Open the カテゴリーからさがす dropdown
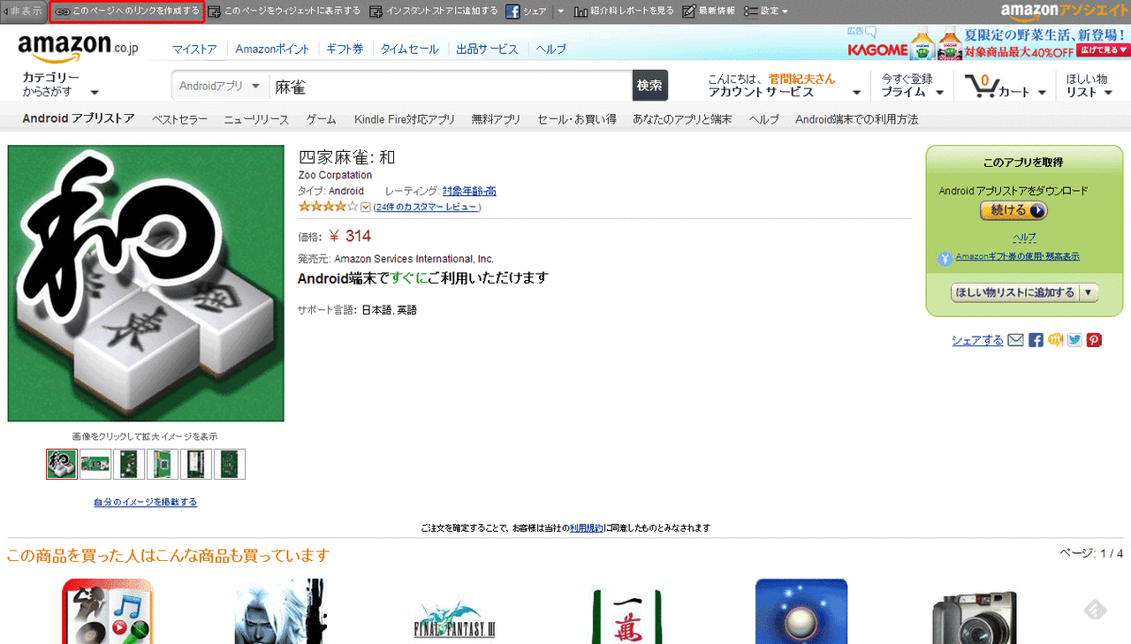 pos(60,85)
